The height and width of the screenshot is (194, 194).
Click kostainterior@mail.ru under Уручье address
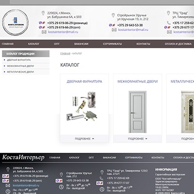click(133, 30)
